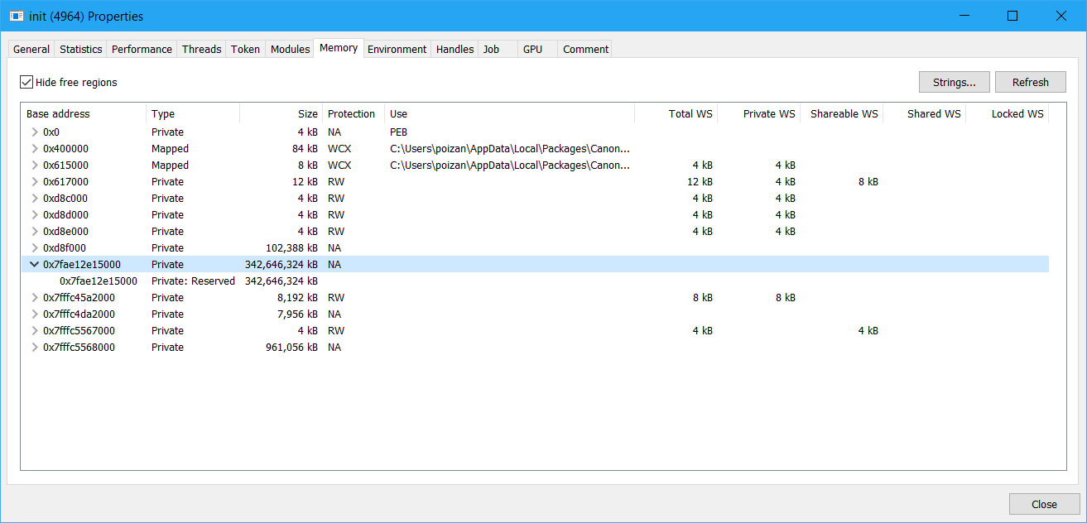1087x523 pixels.
Task: Switch to the Environment tab
Action: pyautogui.click(x=397, y=49)
